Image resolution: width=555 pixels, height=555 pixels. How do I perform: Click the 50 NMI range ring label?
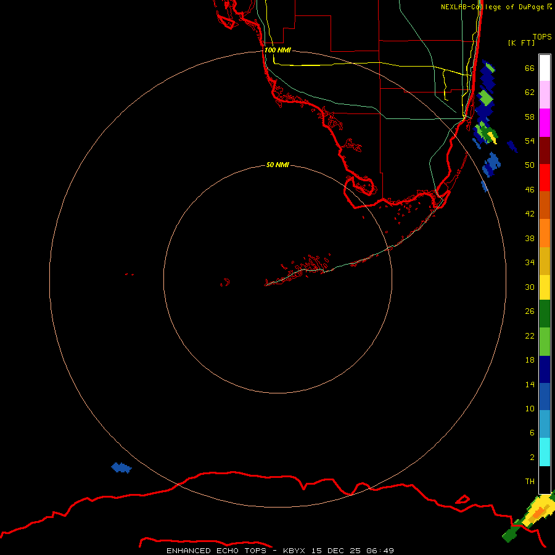(277, 165)
